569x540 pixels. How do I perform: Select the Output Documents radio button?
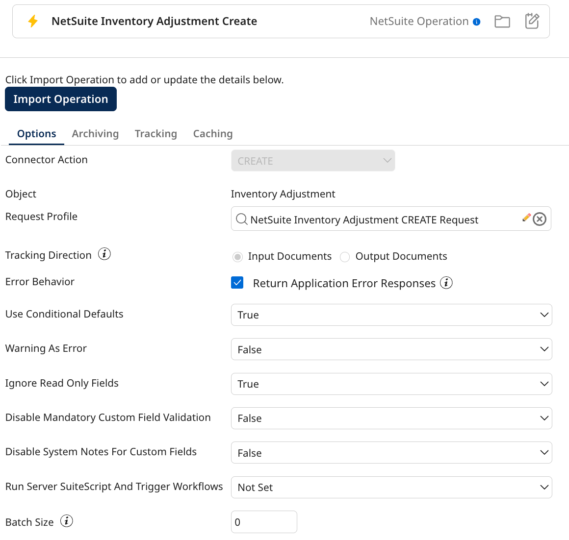click(345, 256)
